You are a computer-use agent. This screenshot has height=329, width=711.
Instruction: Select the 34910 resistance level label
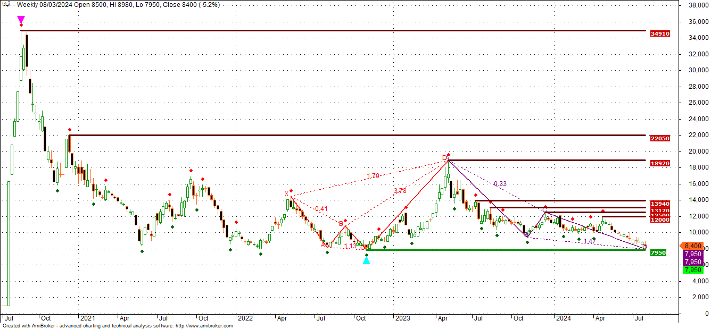coord(659,33)
